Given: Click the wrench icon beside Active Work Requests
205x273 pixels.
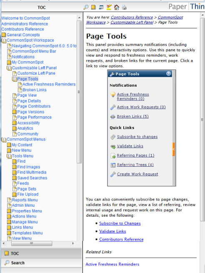Looking at the screenshot, I should pos(113,107).
